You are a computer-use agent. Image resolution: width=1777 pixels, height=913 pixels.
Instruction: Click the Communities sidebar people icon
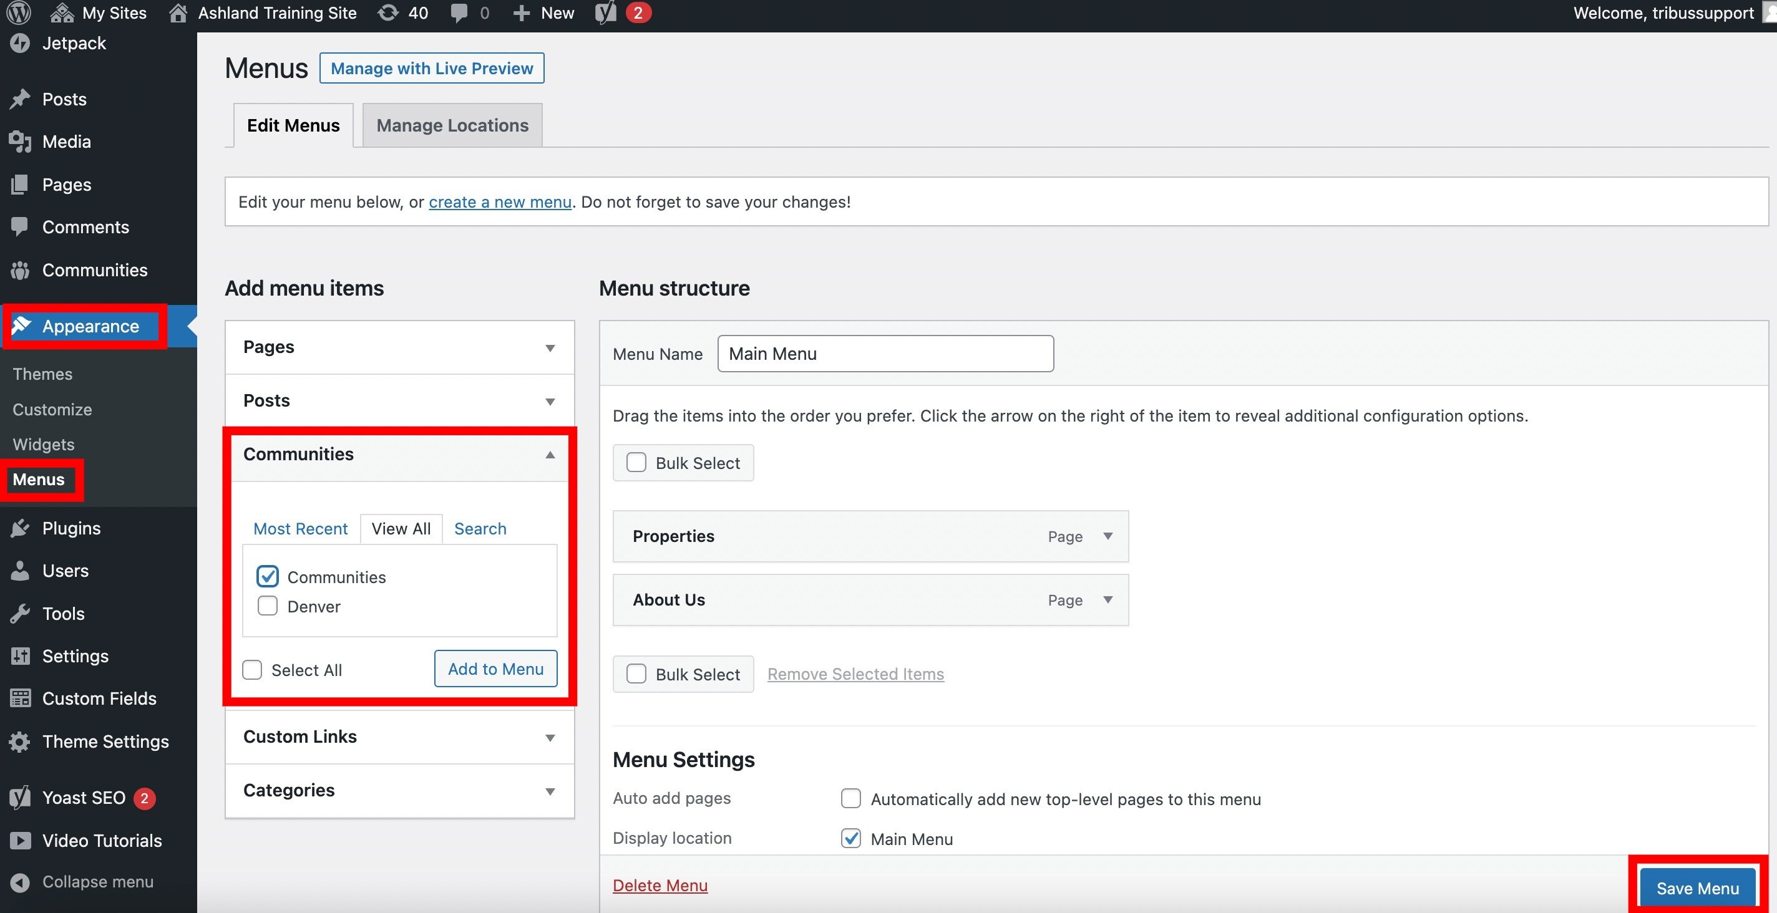[20, 269]
